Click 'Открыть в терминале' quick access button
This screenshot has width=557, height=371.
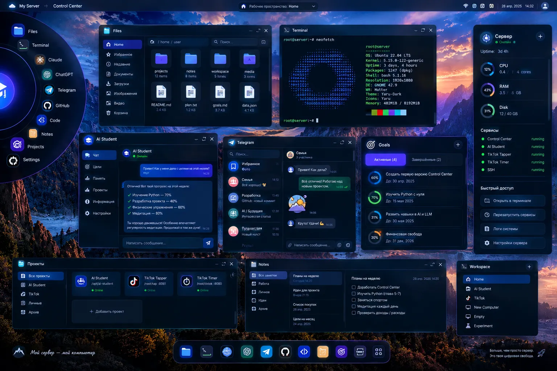tap(513, 201)
